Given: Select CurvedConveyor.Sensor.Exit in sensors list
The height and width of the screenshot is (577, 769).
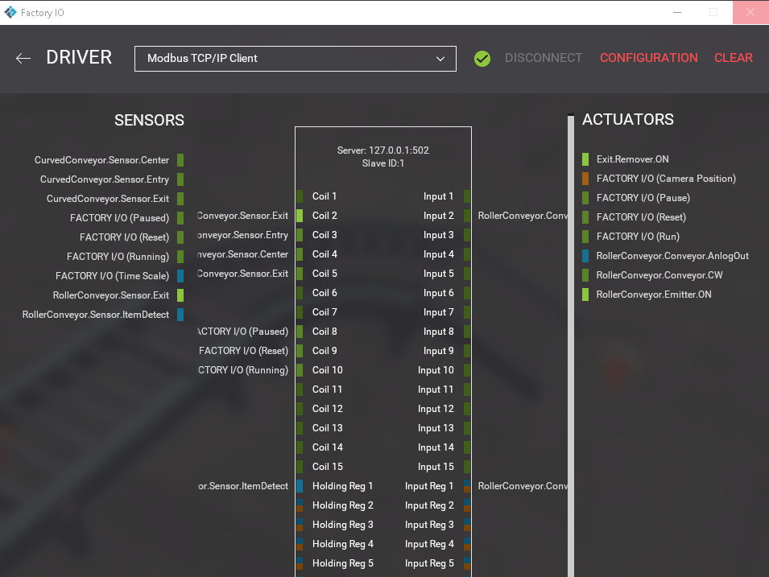Looking at the screenshot, I should pyautogui.click(x=108, y=199).
